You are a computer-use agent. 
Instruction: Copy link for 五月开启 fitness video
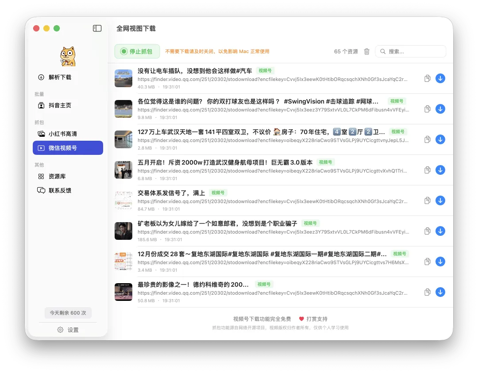pyautogui.click(x=428, y=170)
